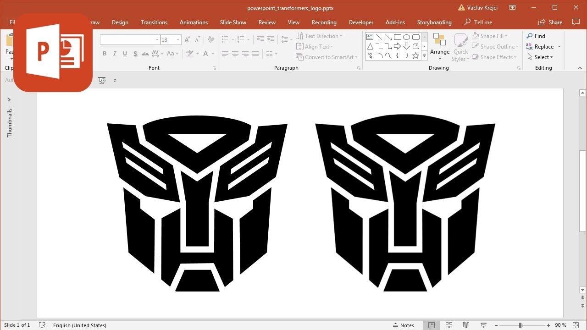Screen dimensions: 587x330
Task: Click the 90 % zoom level
Action: coord(560,325)
